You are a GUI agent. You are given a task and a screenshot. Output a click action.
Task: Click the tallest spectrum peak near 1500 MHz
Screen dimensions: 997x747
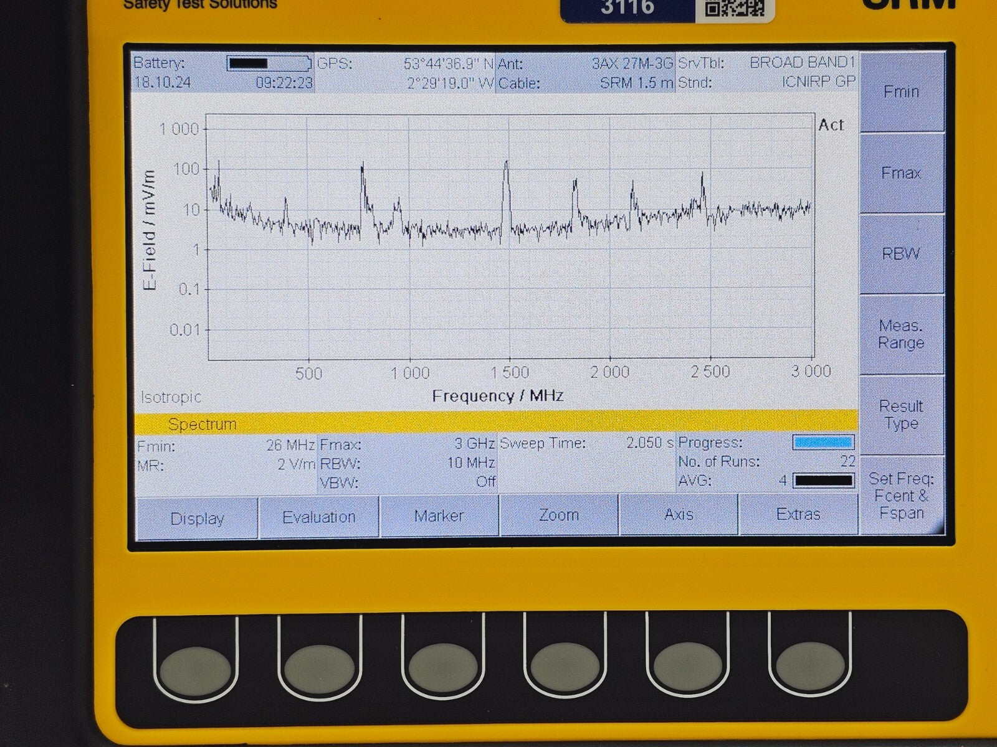[x=507, y=163]
